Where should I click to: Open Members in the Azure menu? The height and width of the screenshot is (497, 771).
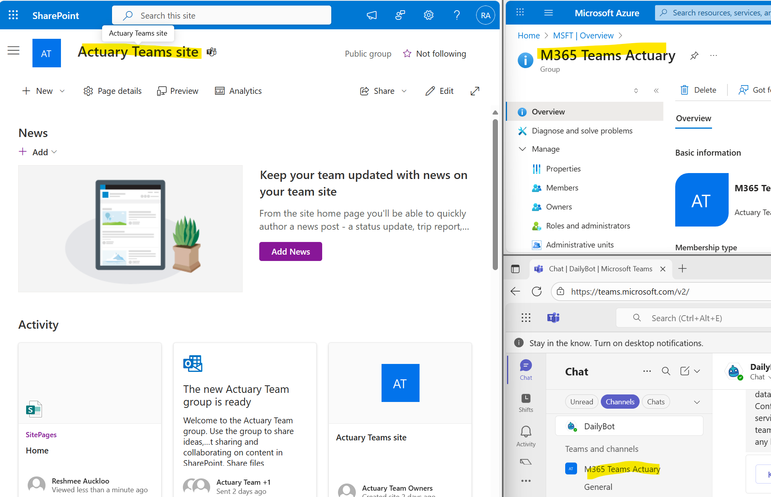562,188
